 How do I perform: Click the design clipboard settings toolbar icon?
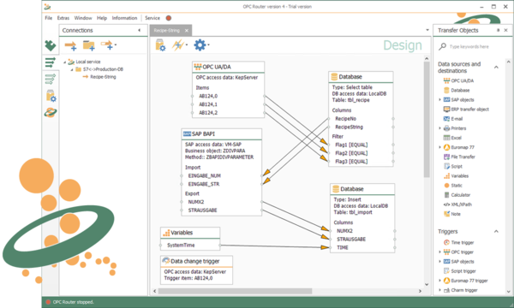[160, 45]
